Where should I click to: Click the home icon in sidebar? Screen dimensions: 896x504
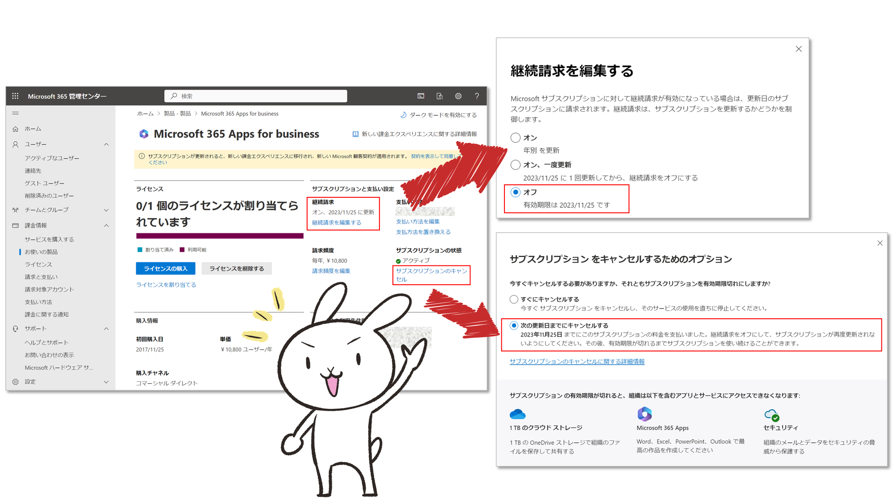coord(15,129)
